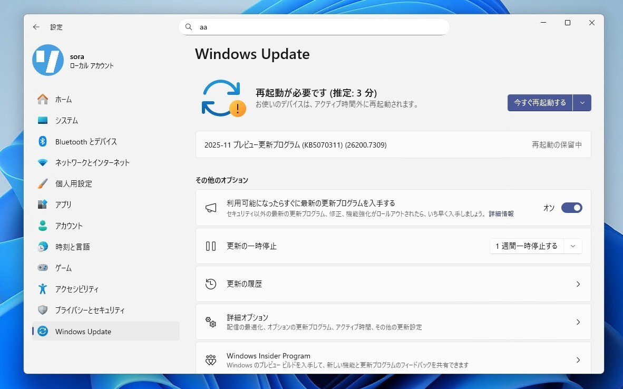Click the megaphone icon for latest updates
The height and width of the screenshot is (389, 623).
211,208
